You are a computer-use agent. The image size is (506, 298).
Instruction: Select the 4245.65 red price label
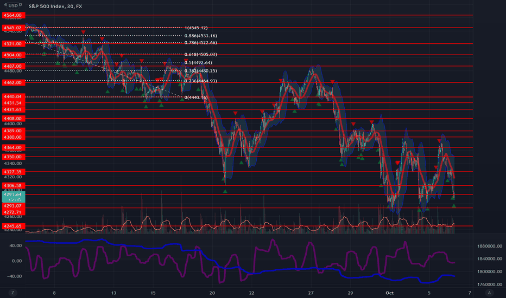click(x=13, y=226)
